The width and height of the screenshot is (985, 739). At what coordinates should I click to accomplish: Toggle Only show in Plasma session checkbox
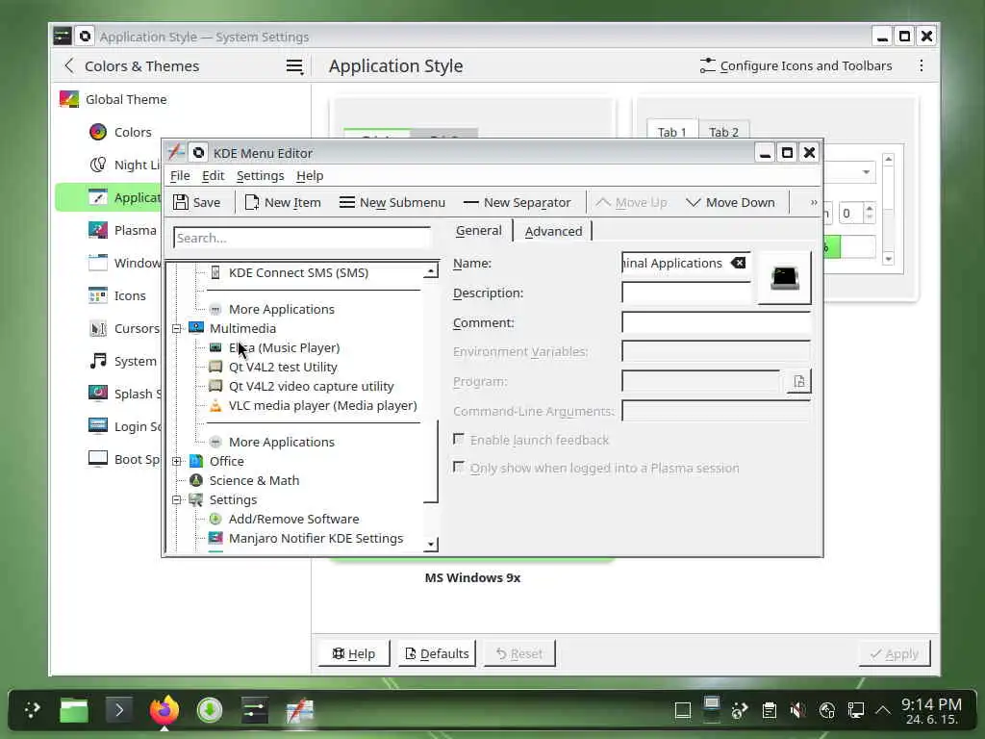459,467
